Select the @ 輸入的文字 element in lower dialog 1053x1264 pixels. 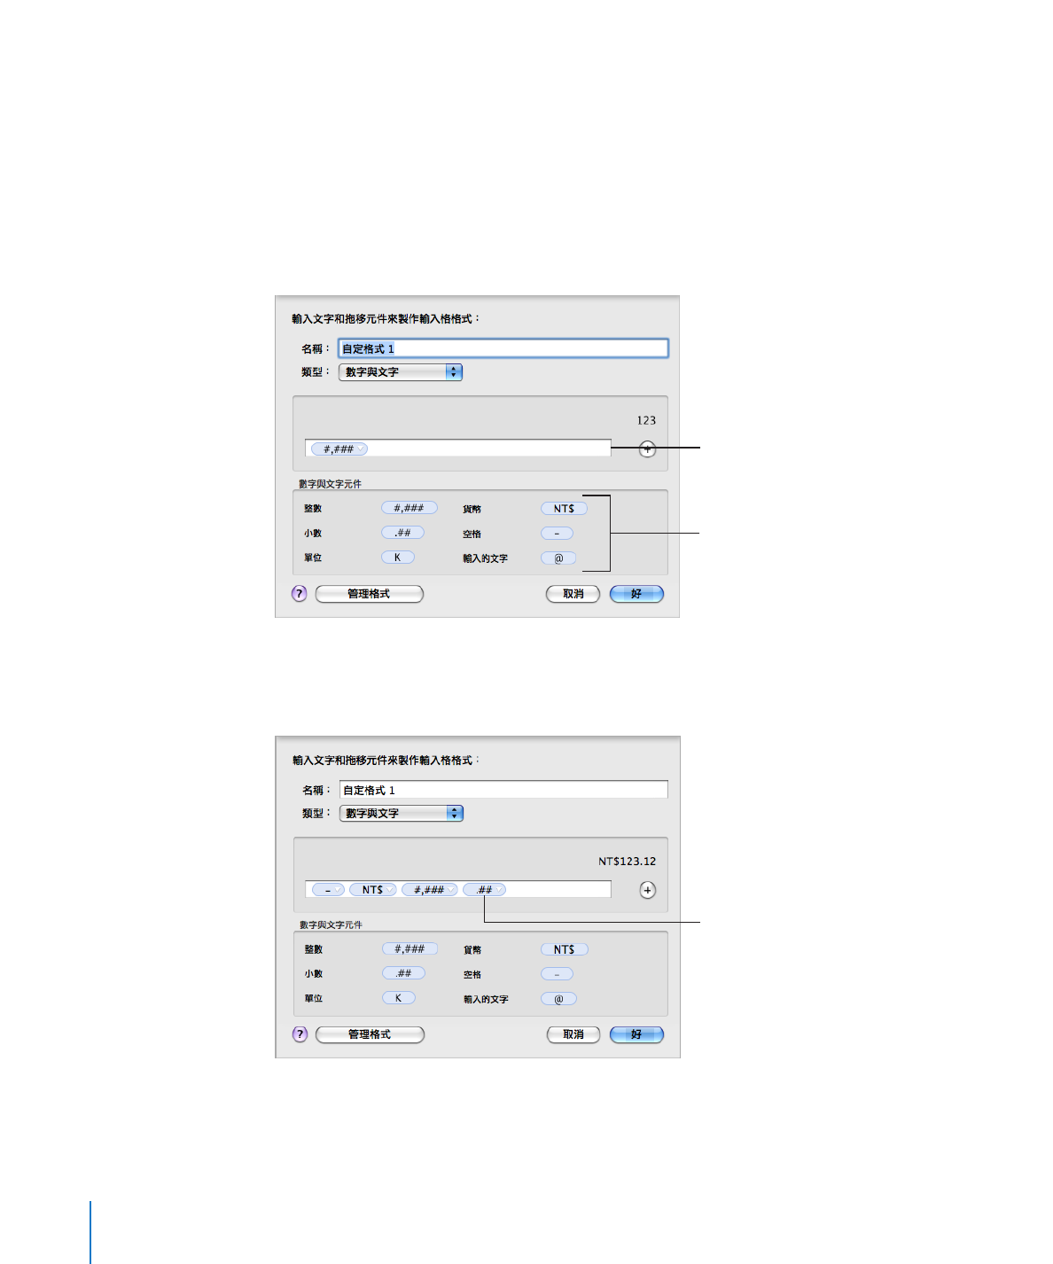(x=559, y=999)
